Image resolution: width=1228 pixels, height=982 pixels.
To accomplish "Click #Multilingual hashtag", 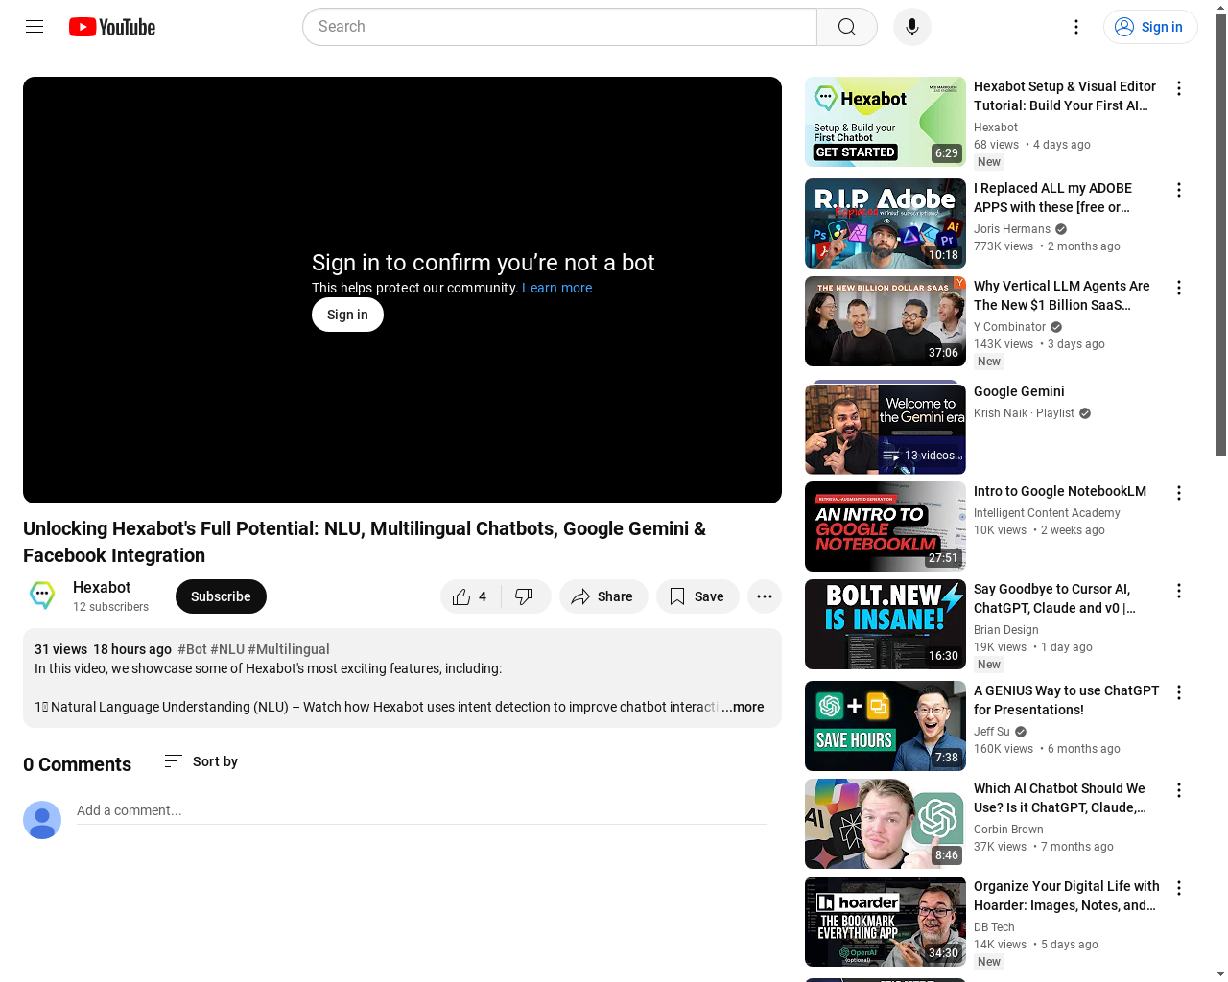I will pyautogui.click(x=289, y=649).
